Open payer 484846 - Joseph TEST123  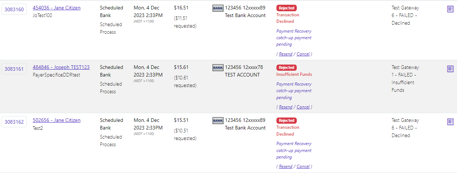pos(61,67)
